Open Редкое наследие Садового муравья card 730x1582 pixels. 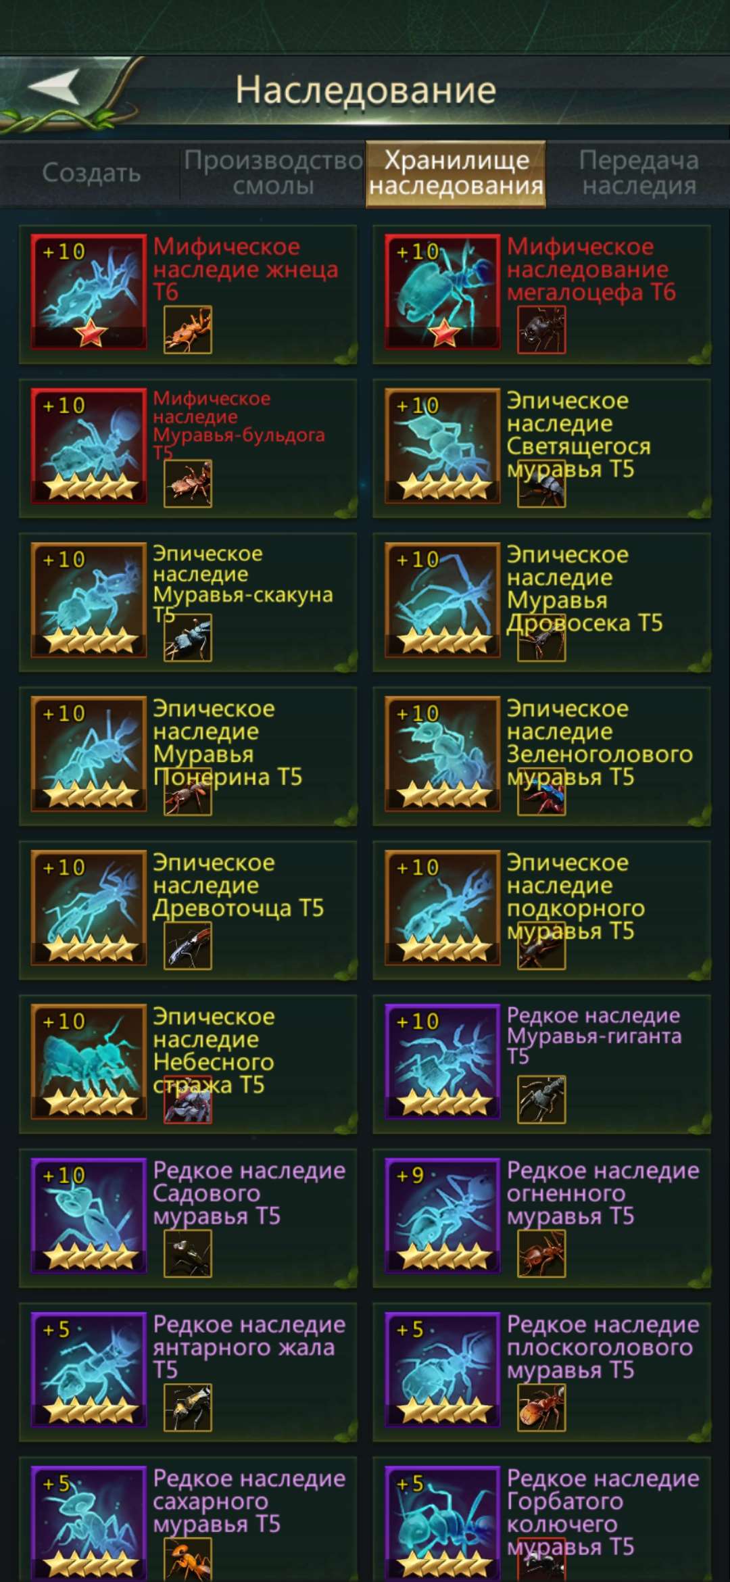pyautogui.click(x=188, y=1218)
